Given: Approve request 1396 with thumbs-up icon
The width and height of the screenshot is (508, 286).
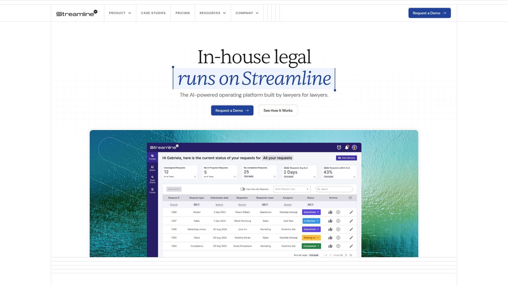Looking at the screenshot, I should point(330,229).
